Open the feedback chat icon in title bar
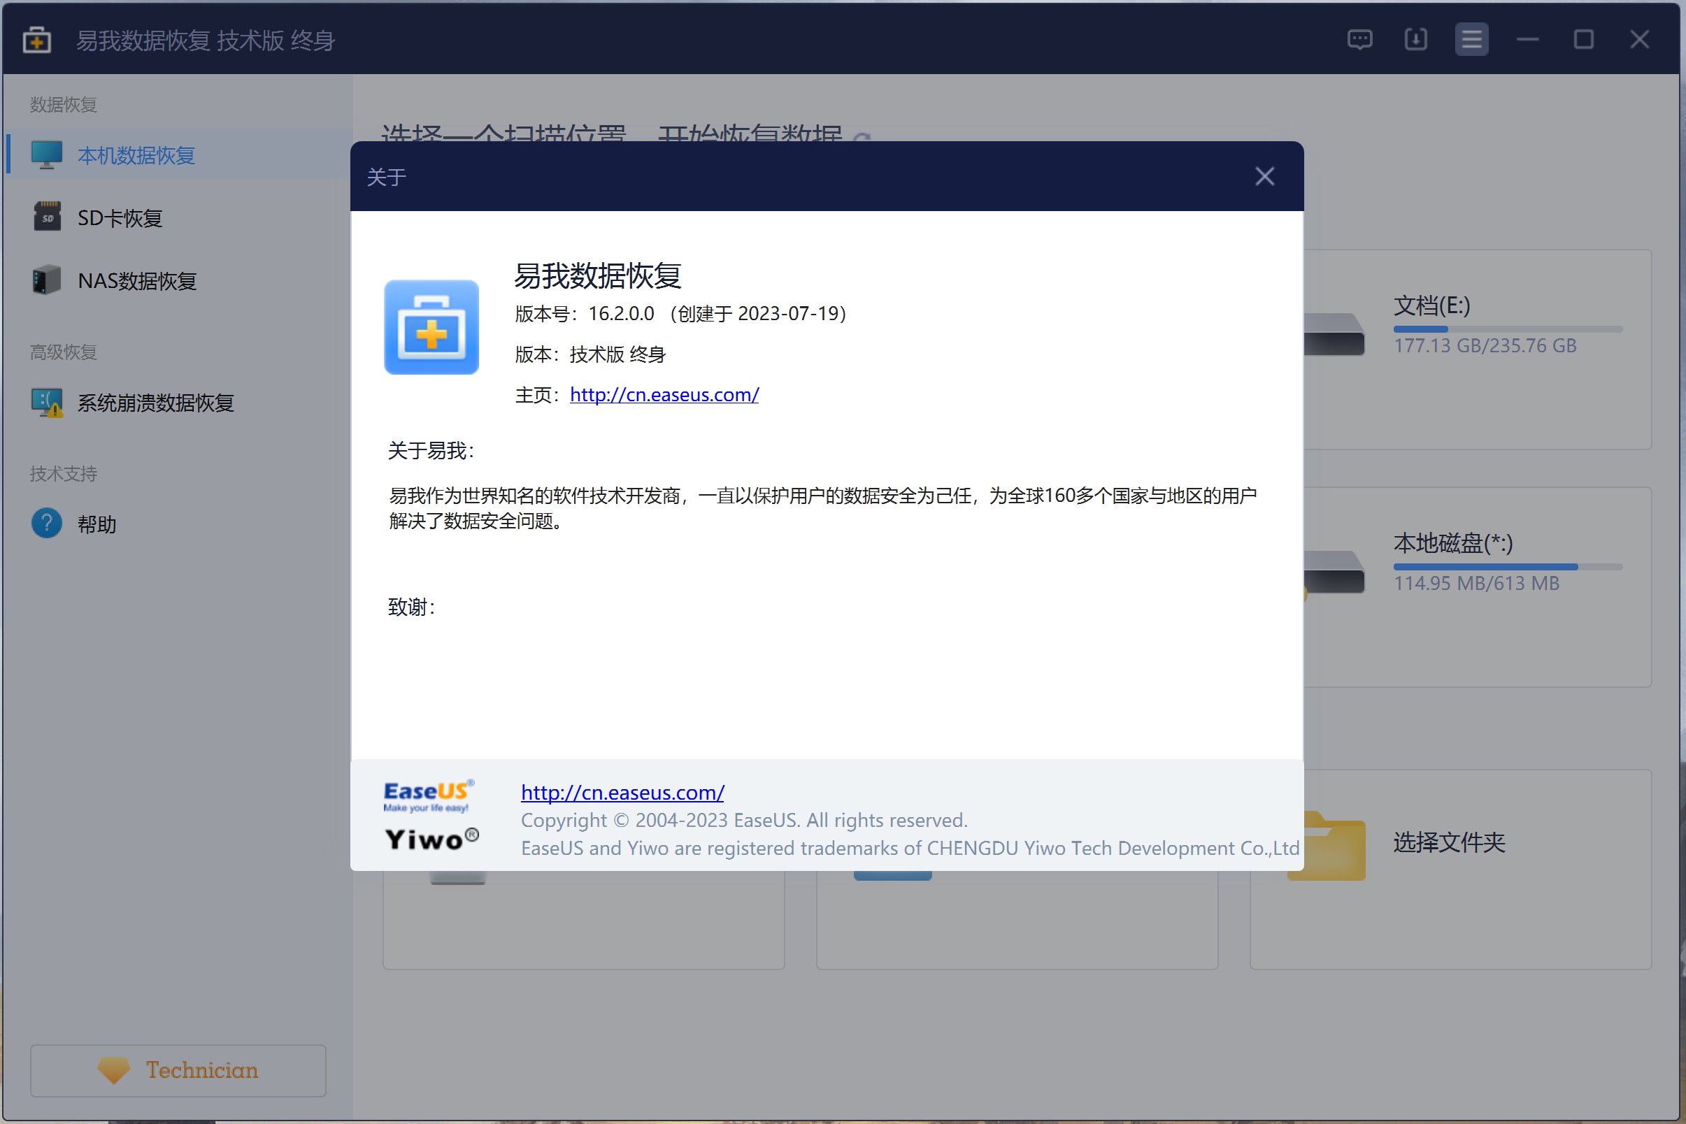This screenshot has height=1124, width=1686. coord(1359,39)
